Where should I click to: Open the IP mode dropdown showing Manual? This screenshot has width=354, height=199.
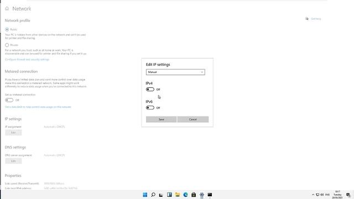[x=175, y=72]
